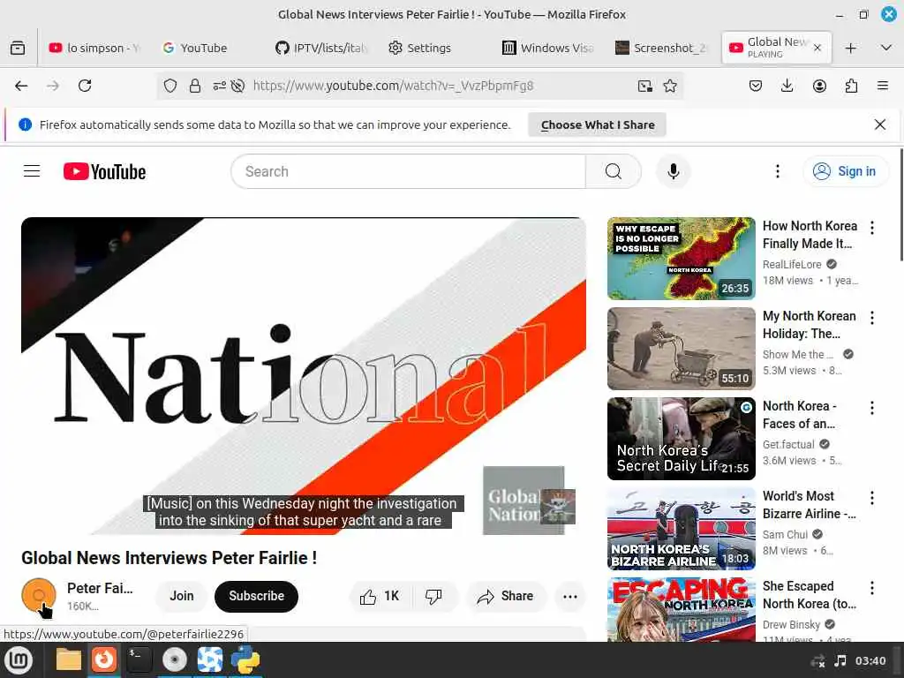
Task: Search with voice microphone button
Action: pos(673,171)
